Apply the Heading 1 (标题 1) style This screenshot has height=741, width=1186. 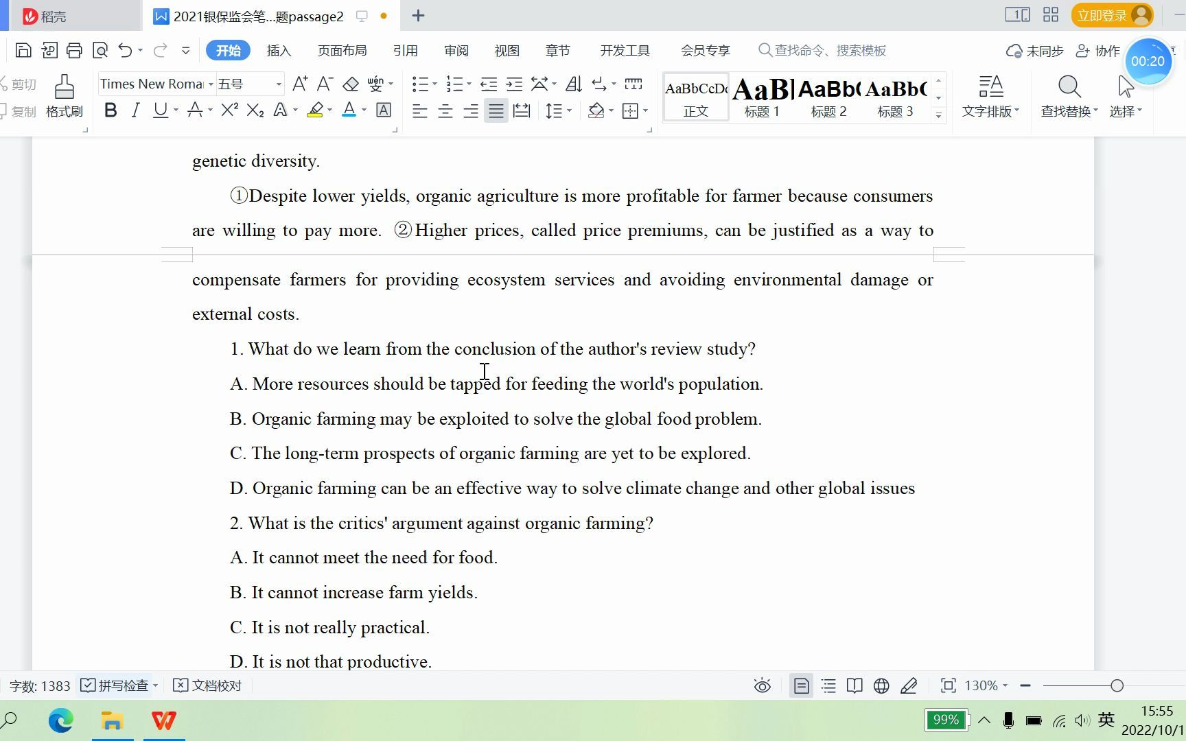pyautogui.click(x=762, y=97)
